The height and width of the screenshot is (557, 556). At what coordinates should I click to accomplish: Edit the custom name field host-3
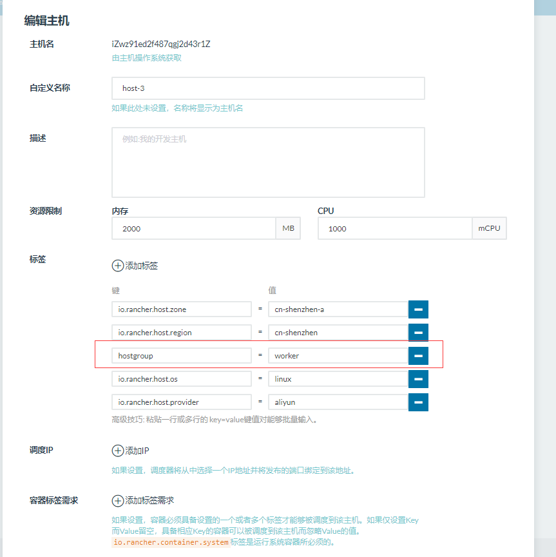point(268,88)
